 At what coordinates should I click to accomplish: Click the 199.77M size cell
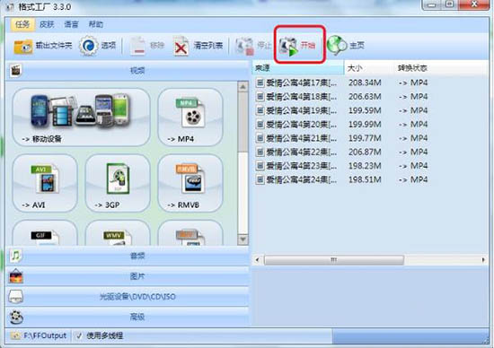(365, 138)
